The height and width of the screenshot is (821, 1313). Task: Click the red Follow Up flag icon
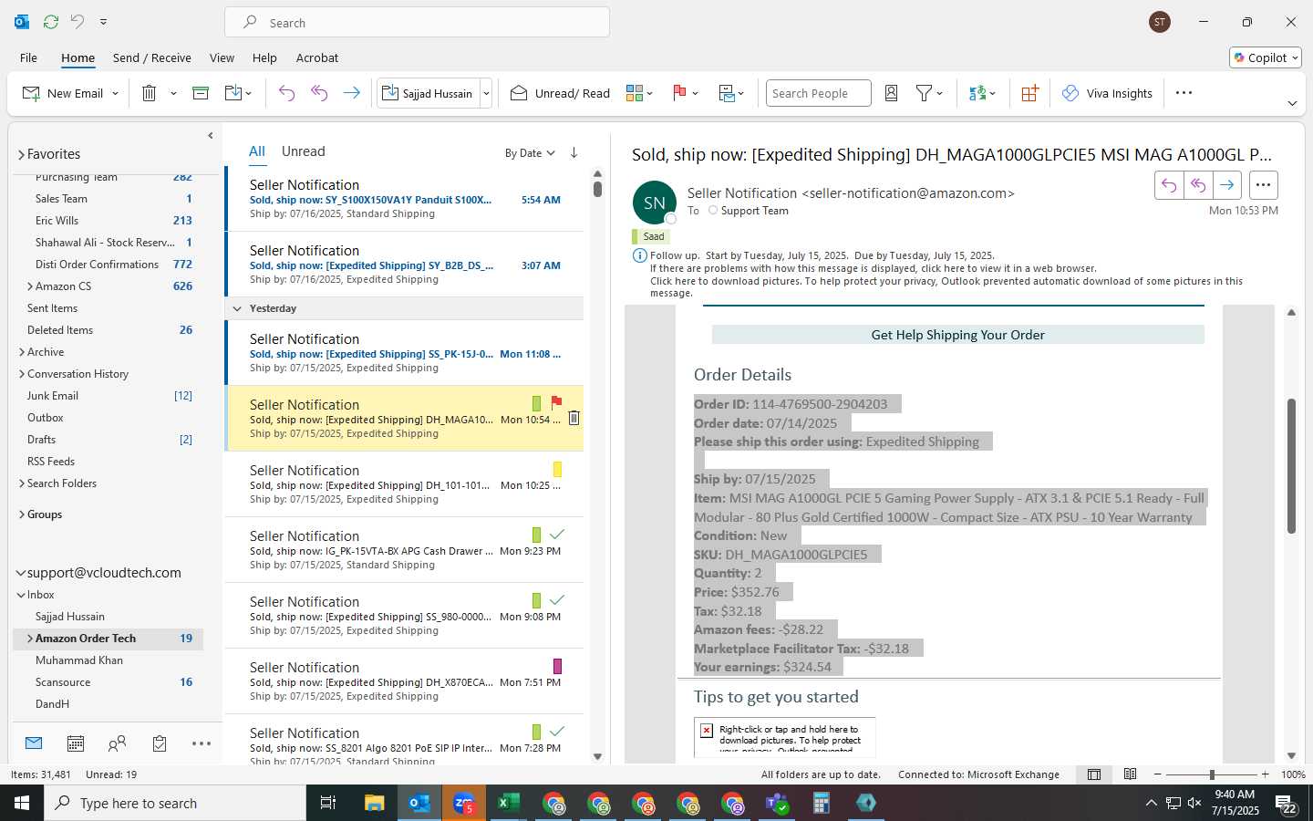point(679,93)
